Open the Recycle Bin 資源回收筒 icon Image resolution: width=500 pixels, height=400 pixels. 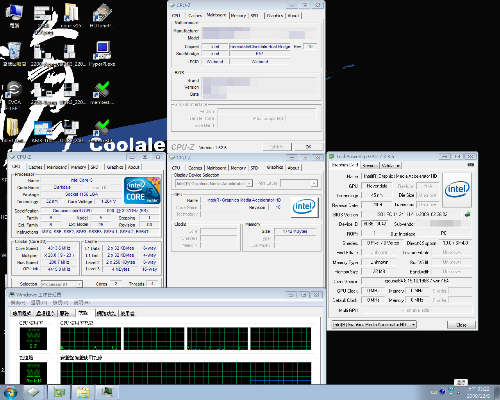[14, 54]
